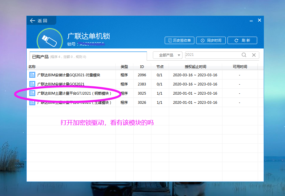Clear the search with X icon
285x196 pixels.
pyautogui.click(x=254, y=55)
